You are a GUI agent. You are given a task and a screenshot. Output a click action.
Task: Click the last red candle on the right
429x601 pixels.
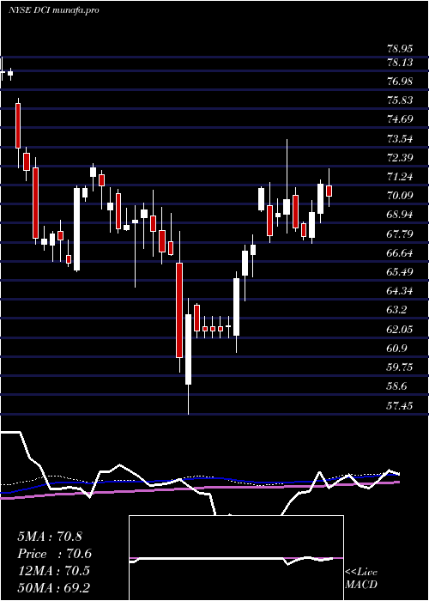(329, 191)
